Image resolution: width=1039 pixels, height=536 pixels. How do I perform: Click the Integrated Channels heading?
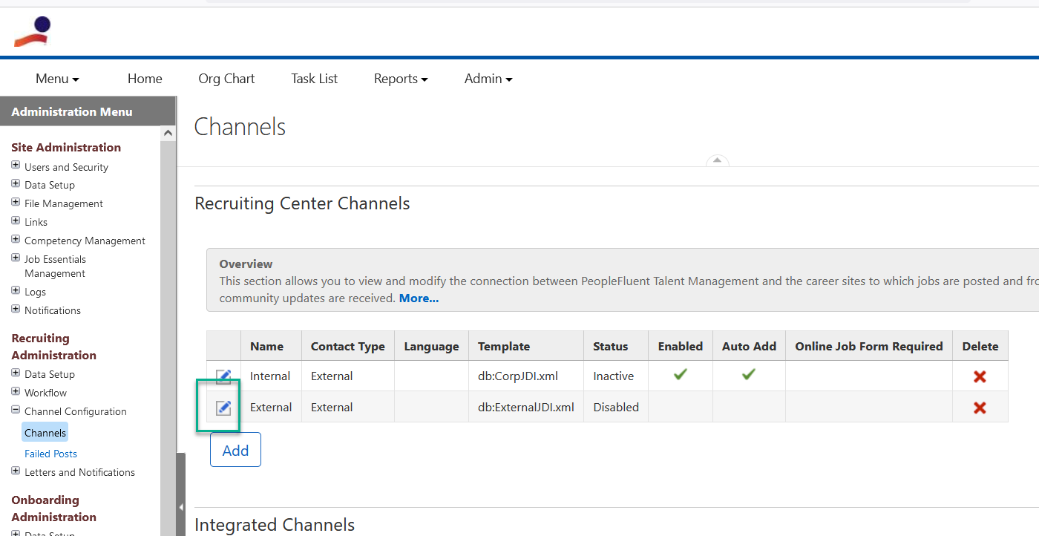(x=275, y=525)
